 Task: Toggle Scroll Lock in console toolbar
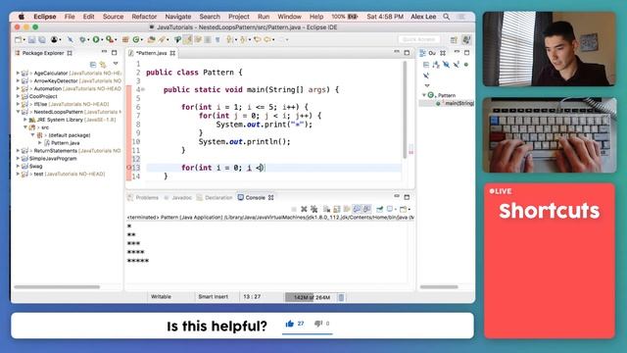[337, 209]
